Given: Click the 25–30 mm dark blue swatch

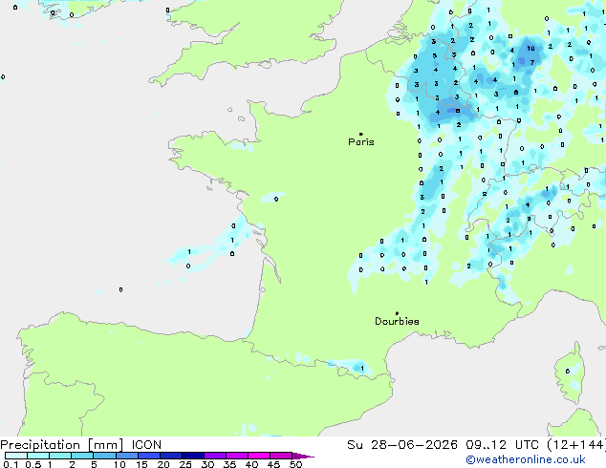Looking at the screenshot, I should [193, 456].
